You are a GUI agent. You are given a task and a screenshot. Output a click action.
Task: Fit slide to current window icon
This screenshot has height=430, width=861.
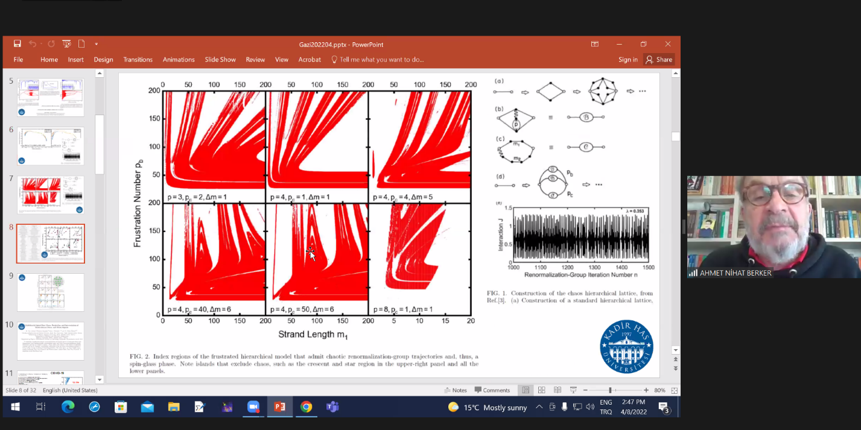(674, 390)
